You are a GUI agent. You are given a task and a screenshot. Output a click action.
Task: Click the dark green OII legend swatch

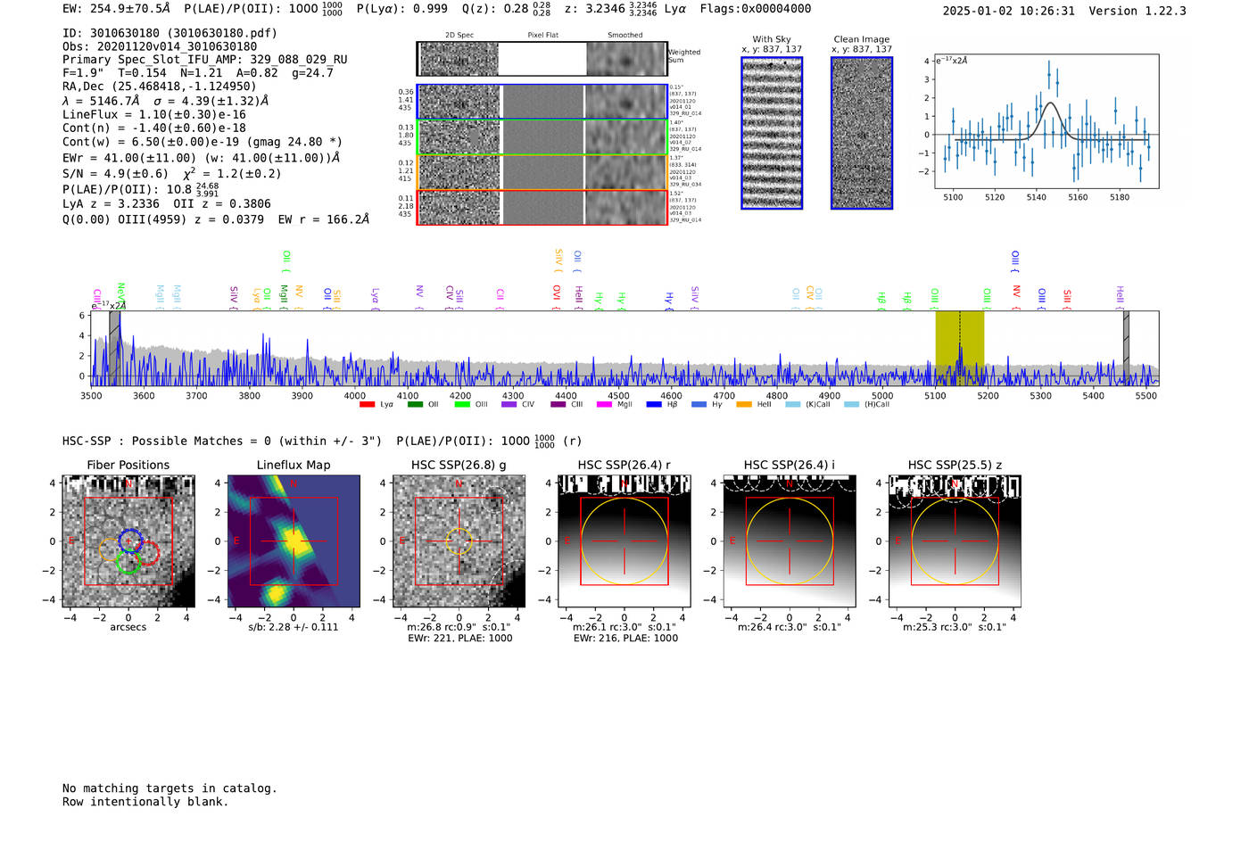(414, 405)
